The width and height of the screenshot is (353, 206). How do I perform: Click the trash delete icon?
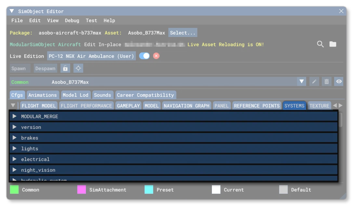[x=327, y=81]
